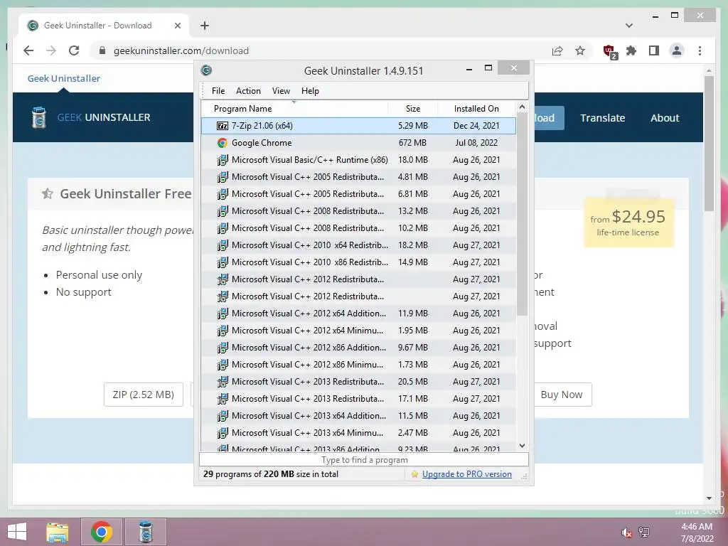
Task: Click the 7-Zip program icon
Action: click(223, 126)
